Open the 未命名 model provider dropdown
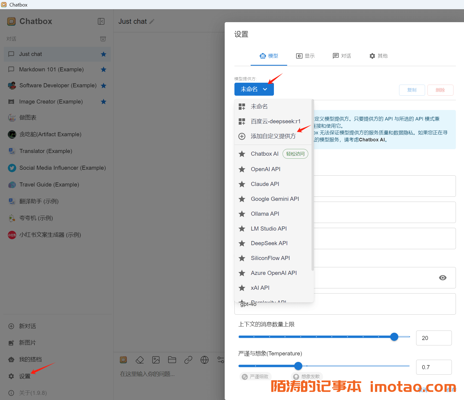Image resolution: width=464 pixels, height=400 pixels. point(254,89)
